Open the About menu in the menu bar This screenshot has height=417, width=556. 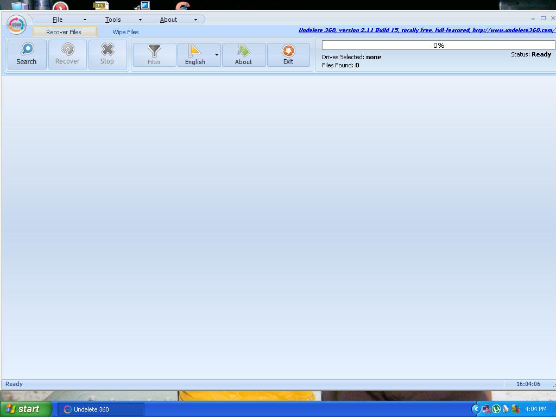point(168,20)
